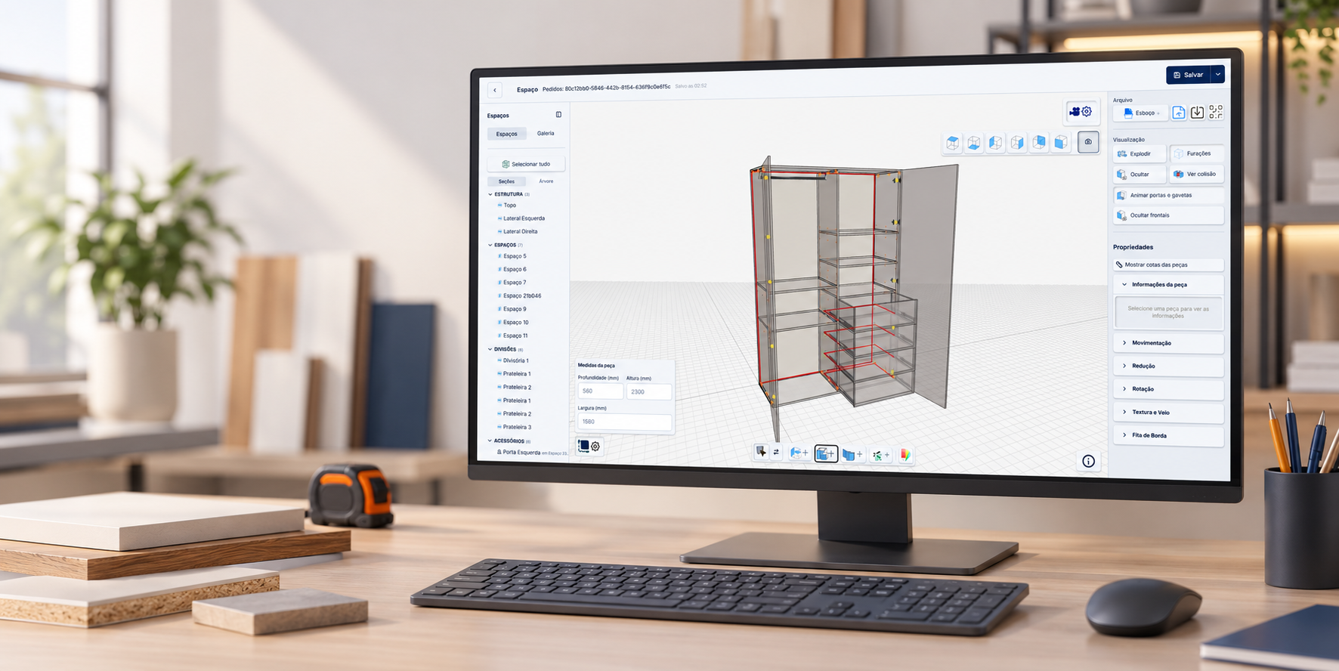Toggle Explodir view

pyautogui.click(x=1140, y=153)
